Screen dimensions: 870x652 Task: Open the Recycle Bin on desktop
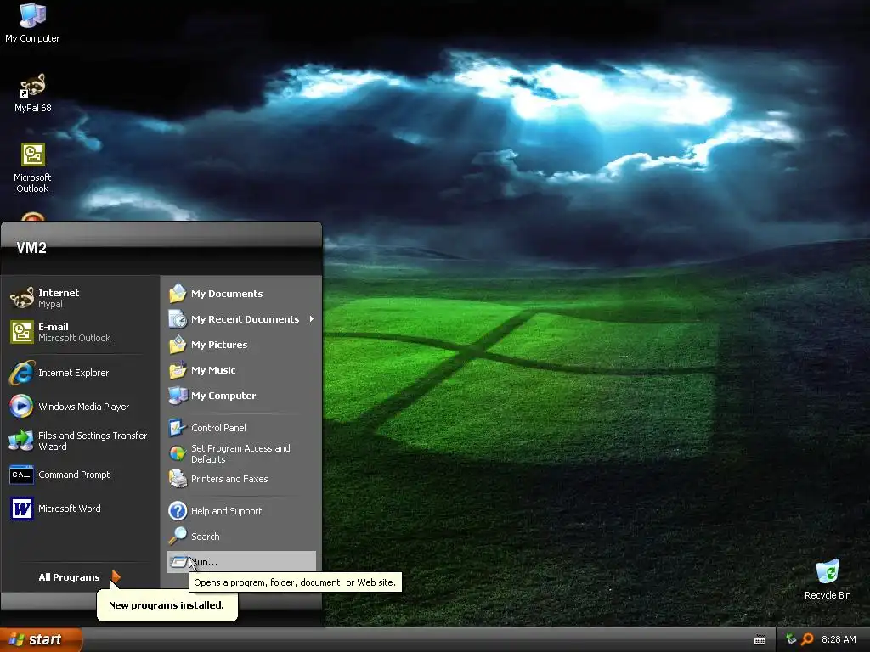[828, 580]
